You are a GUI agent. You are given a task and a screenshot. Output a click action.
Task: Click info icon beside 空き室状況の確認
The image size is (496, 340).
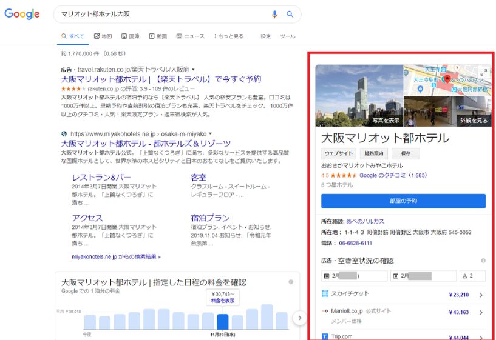(483, 261)
